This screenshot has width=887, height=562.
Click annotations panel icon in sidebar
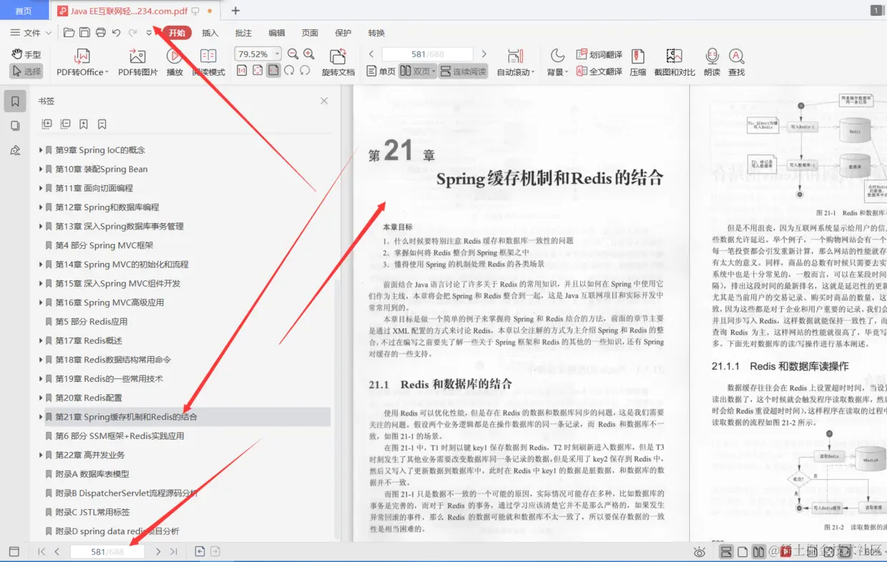click(x=15, y=150)
